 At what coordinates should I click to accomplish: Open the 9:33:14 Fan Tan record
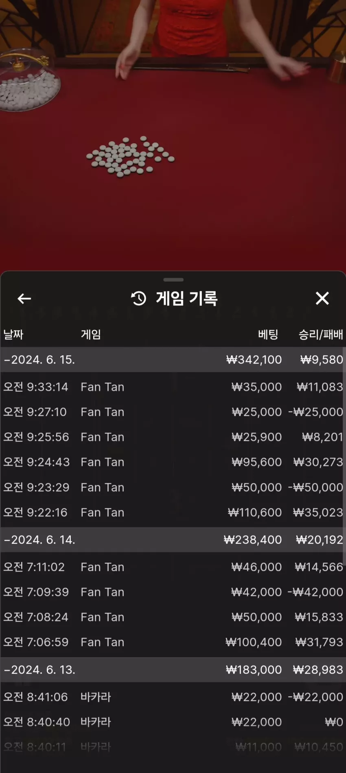173,387
